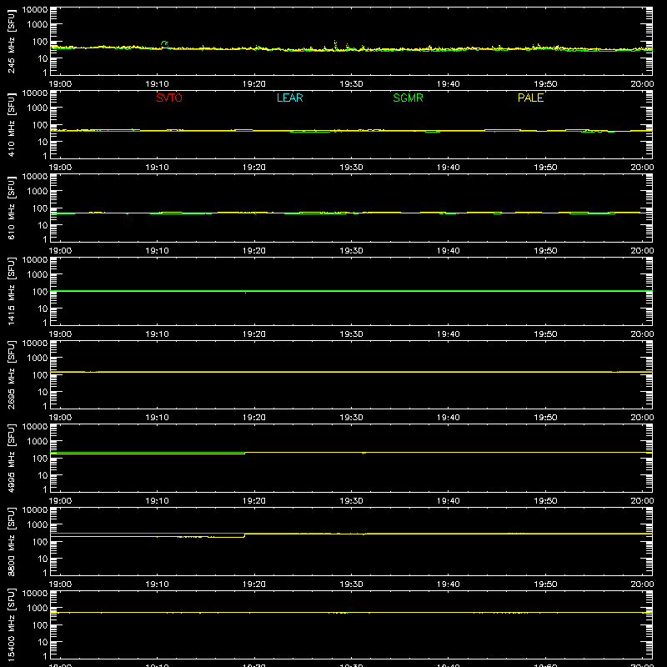Image resolution: width=667 pixels, height=667 pixels.
Task: Click the 610 MHz [SFU] axis title
Action: 12,208
